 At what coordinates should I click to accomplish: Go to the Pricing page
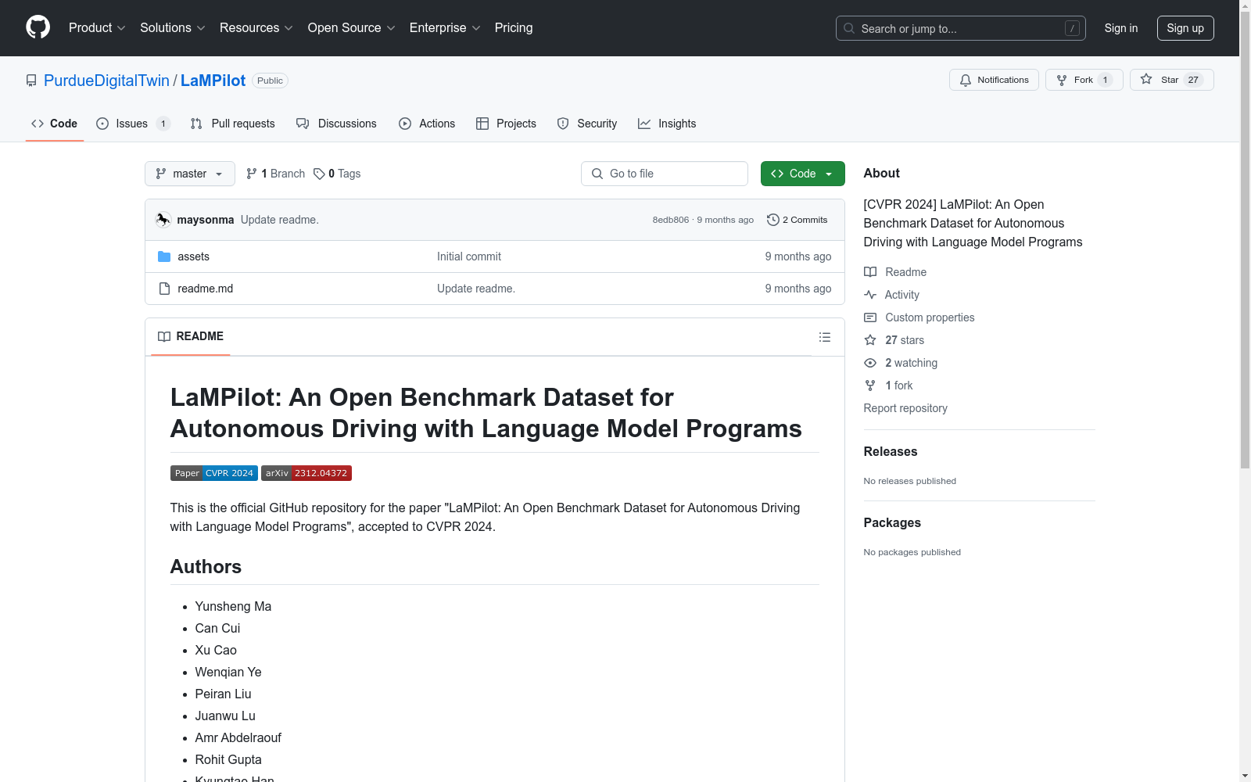514,27
